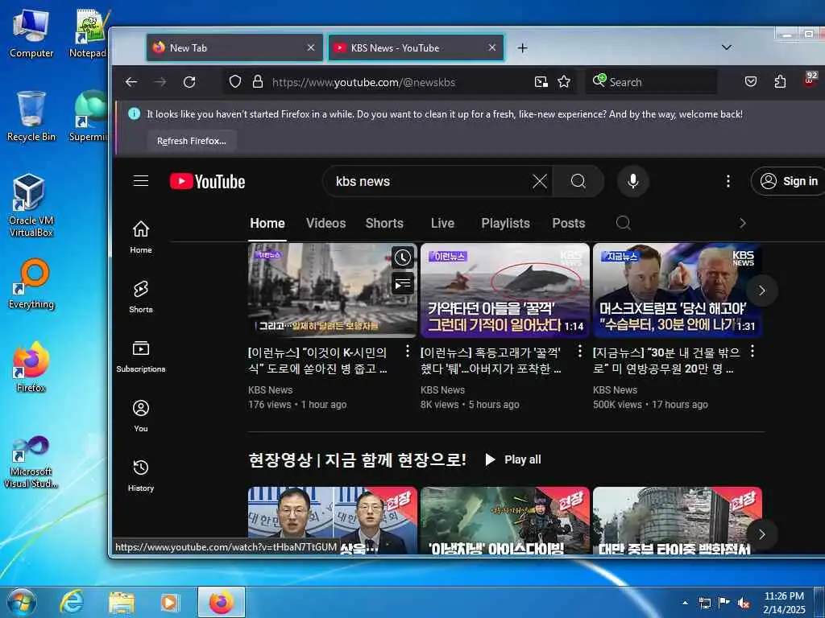Search within the channel using magnifier icon
This screenshot has width=825, height=618.
pyautogui.click(x=624, y=223)
